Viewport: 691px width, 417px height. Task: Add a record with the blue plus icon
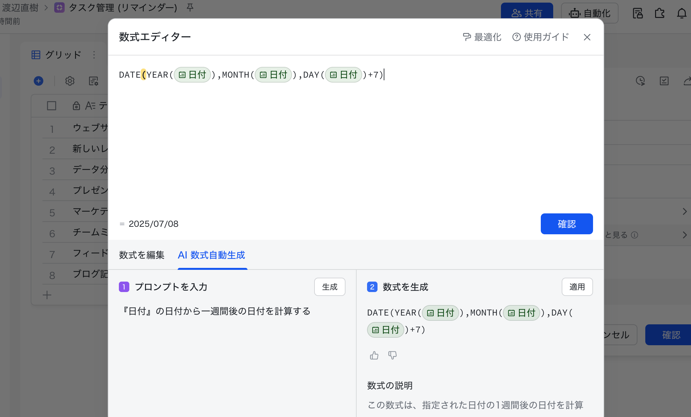[39, 81]
